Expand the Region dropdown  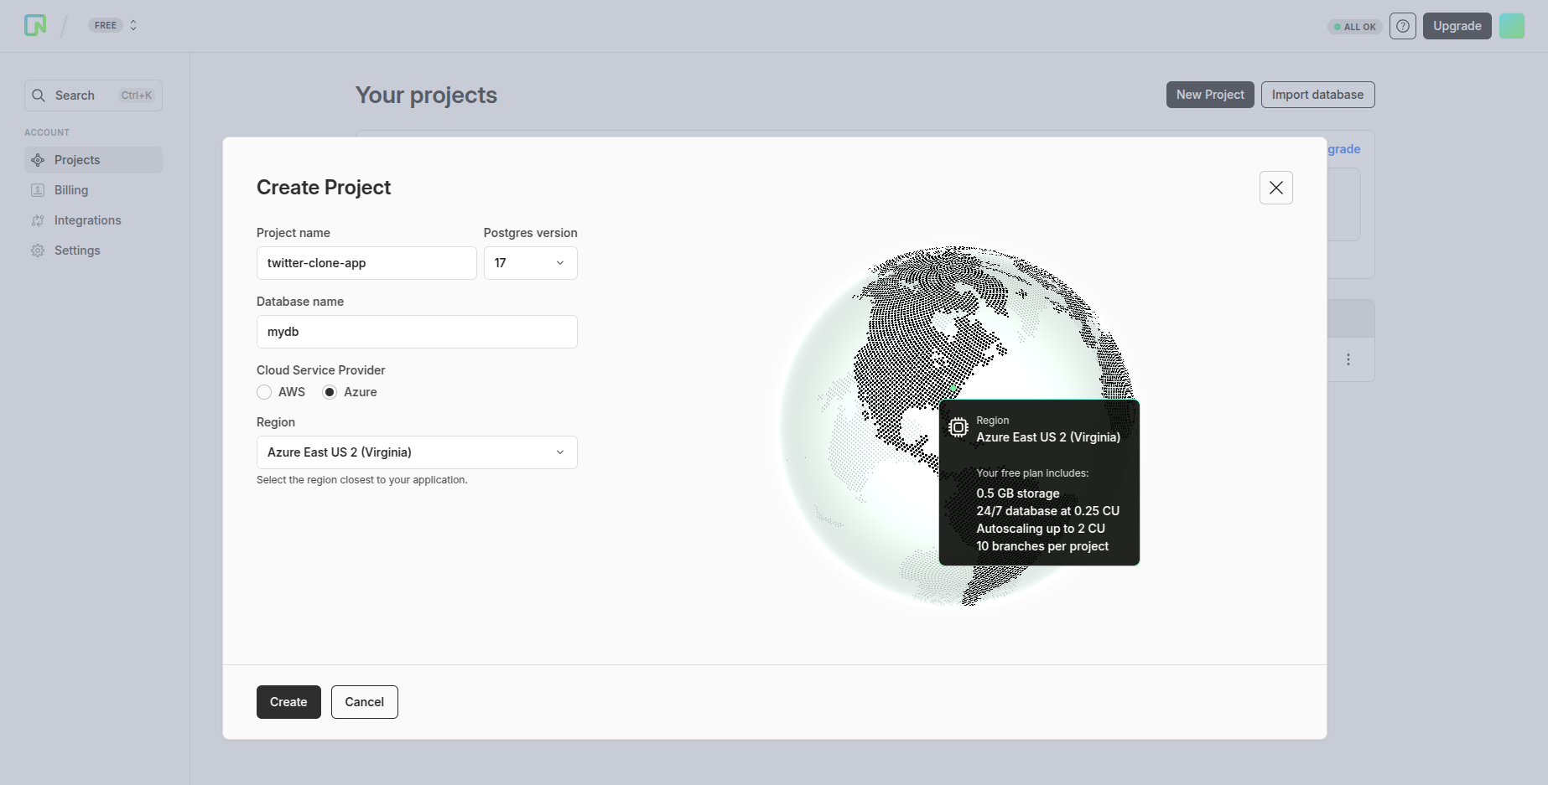coord(416,452)
